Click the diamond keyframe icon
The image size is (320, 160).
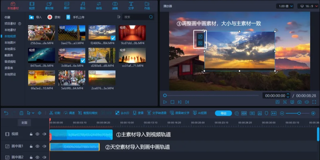tap(40, 113)
